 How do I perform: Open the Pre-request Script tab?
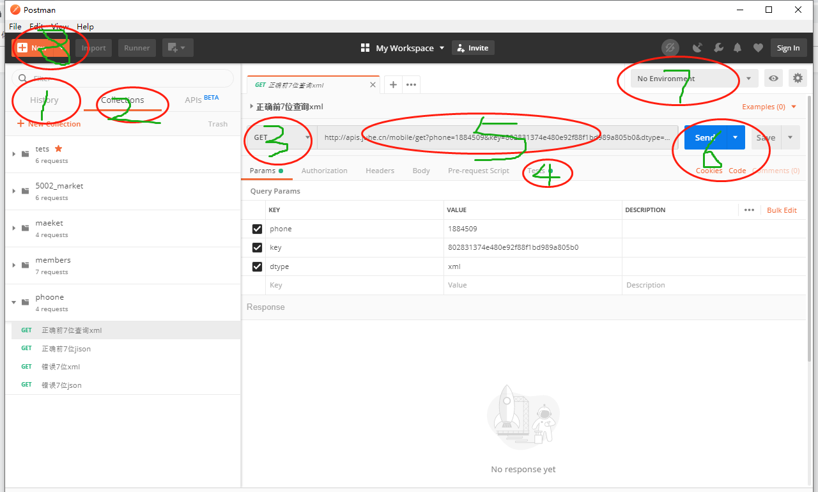[479, 171]
